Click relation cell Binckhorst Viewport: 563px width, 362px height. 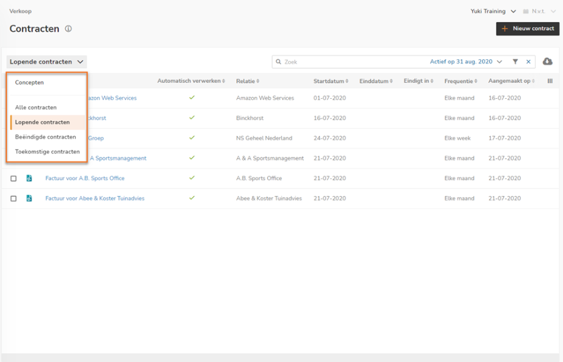click(x=249, y=118)
